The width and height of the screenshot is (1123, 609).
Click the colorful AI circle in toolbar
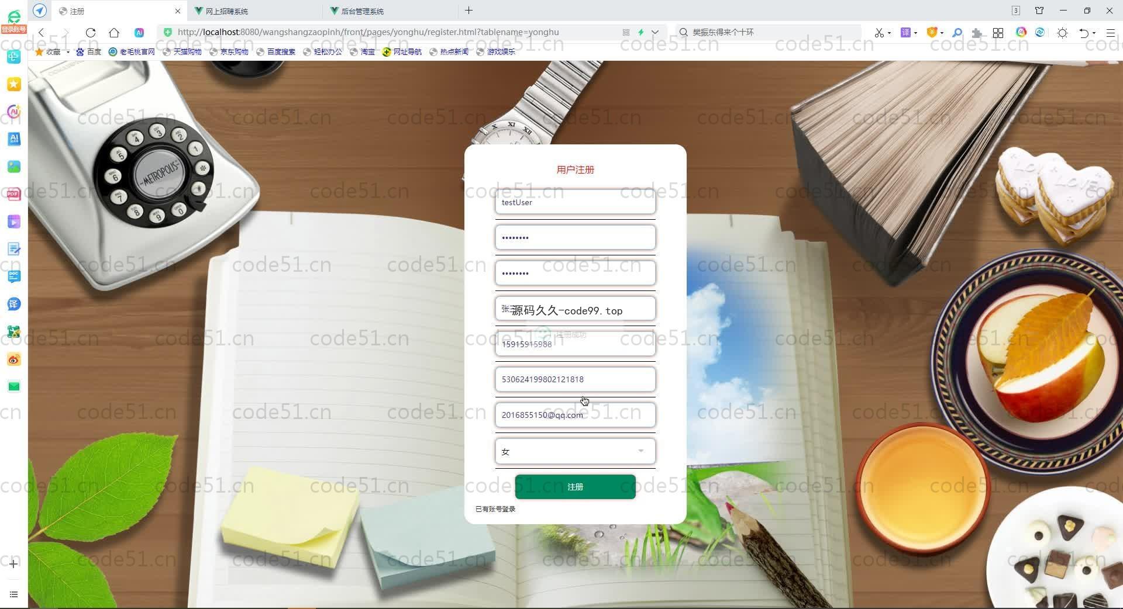coord(1021,32)
